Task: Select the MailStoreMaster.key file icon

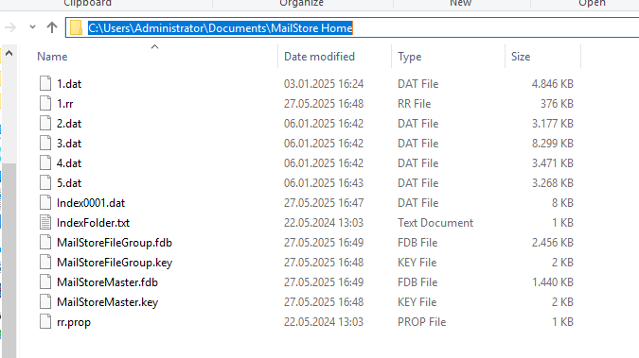Action: 45,302
